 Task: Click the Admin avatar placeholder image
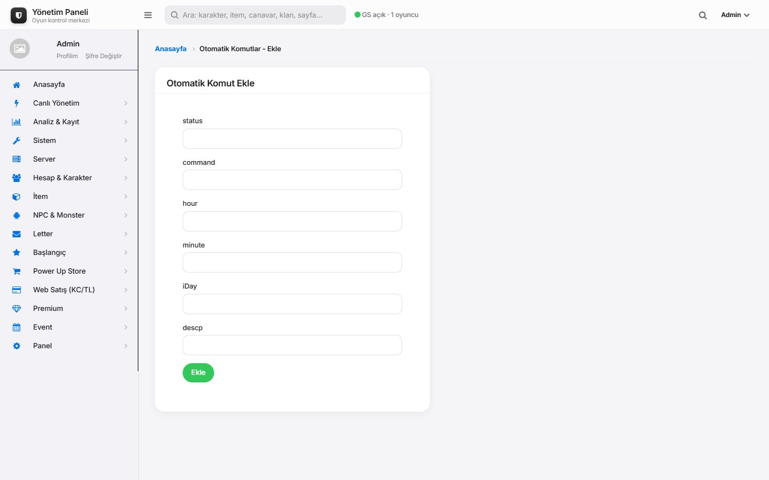coord(20,49)
